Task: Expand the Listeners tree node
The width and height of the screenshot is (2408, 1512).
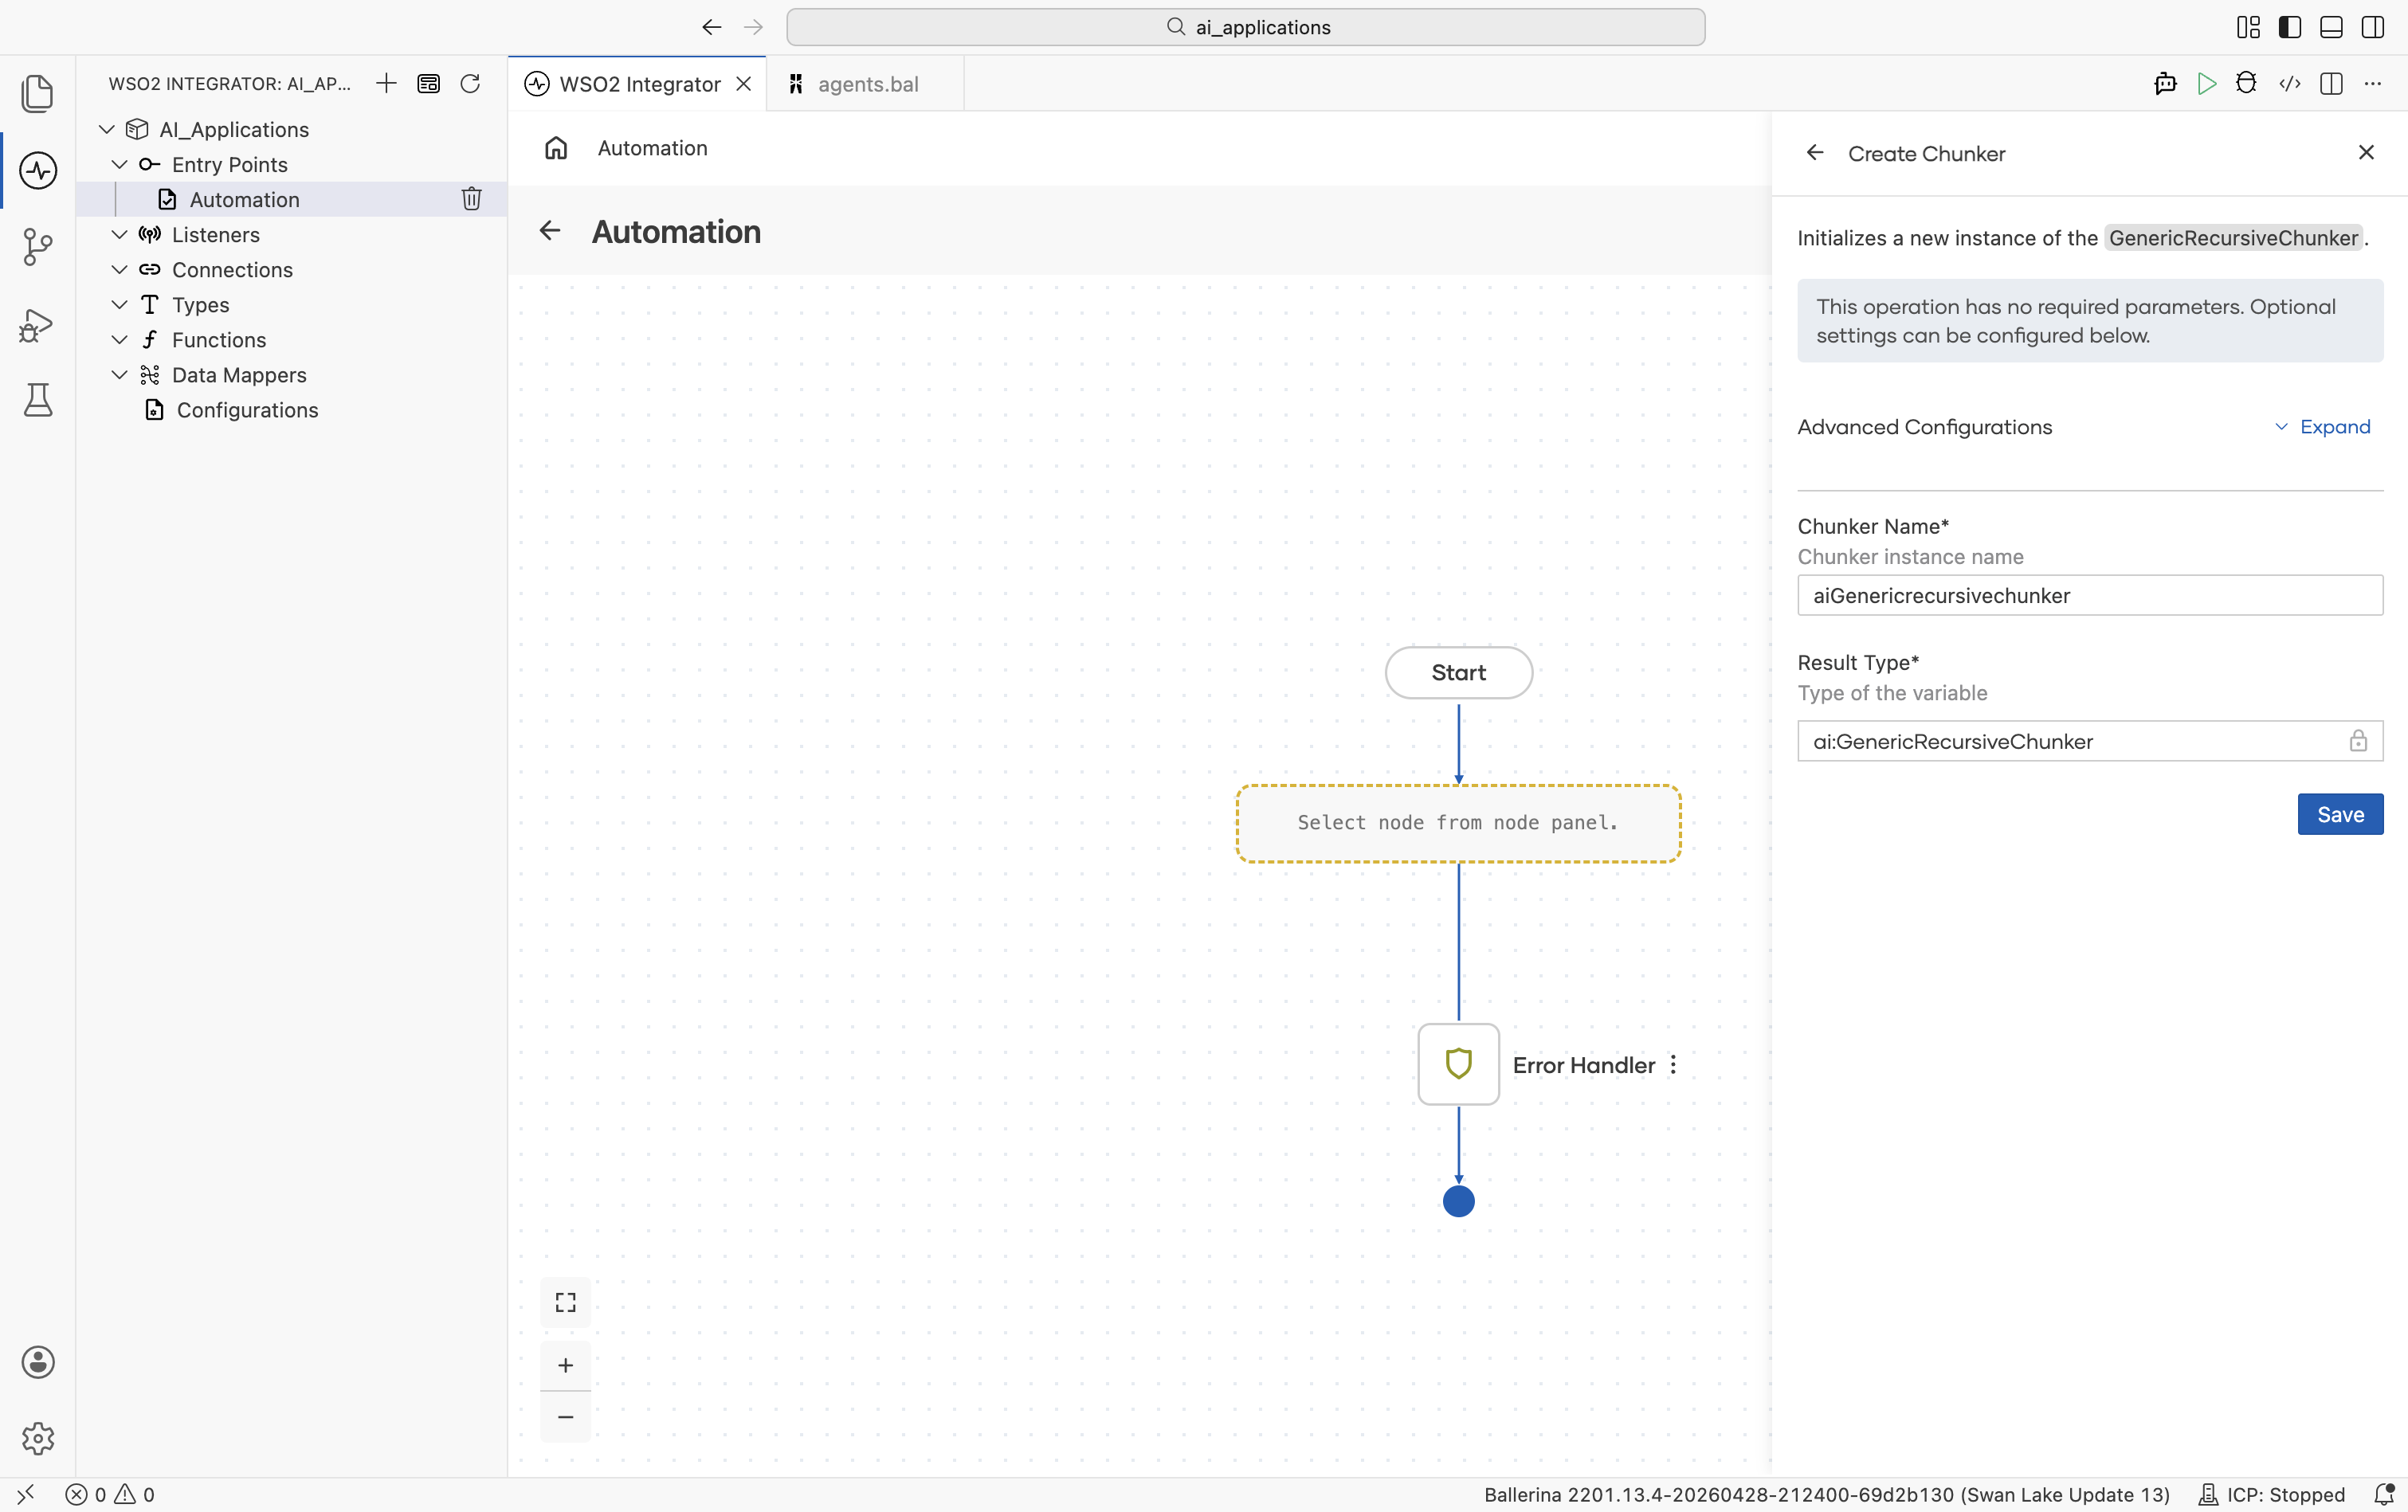Action: pyautogui.click(x=119, y=234)
